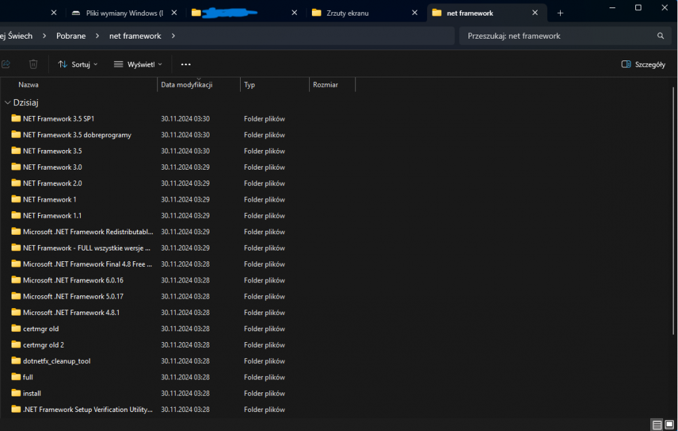Image resolution: width=678 pixels, height=431 pixels.
Task: Switch to large thumbnails view icon
Action: [x=669, y=425]
